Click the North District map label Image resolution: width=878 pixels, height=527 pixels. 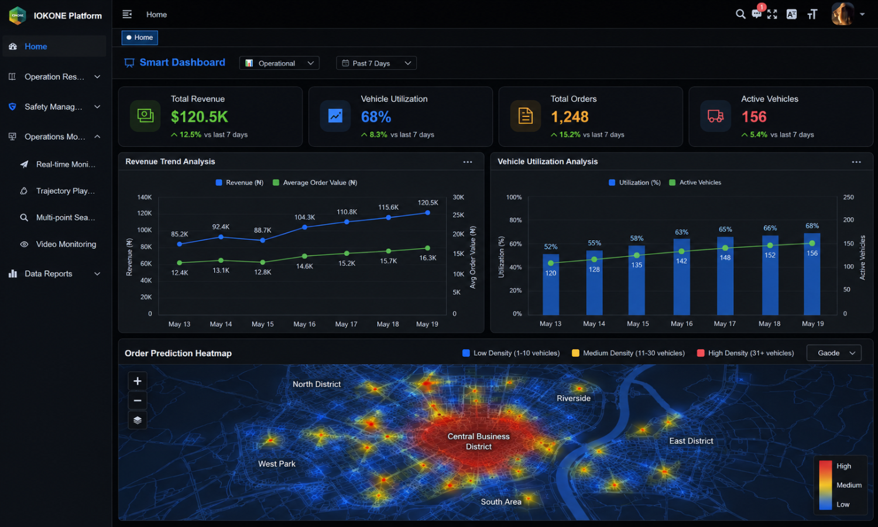[317, 384]
